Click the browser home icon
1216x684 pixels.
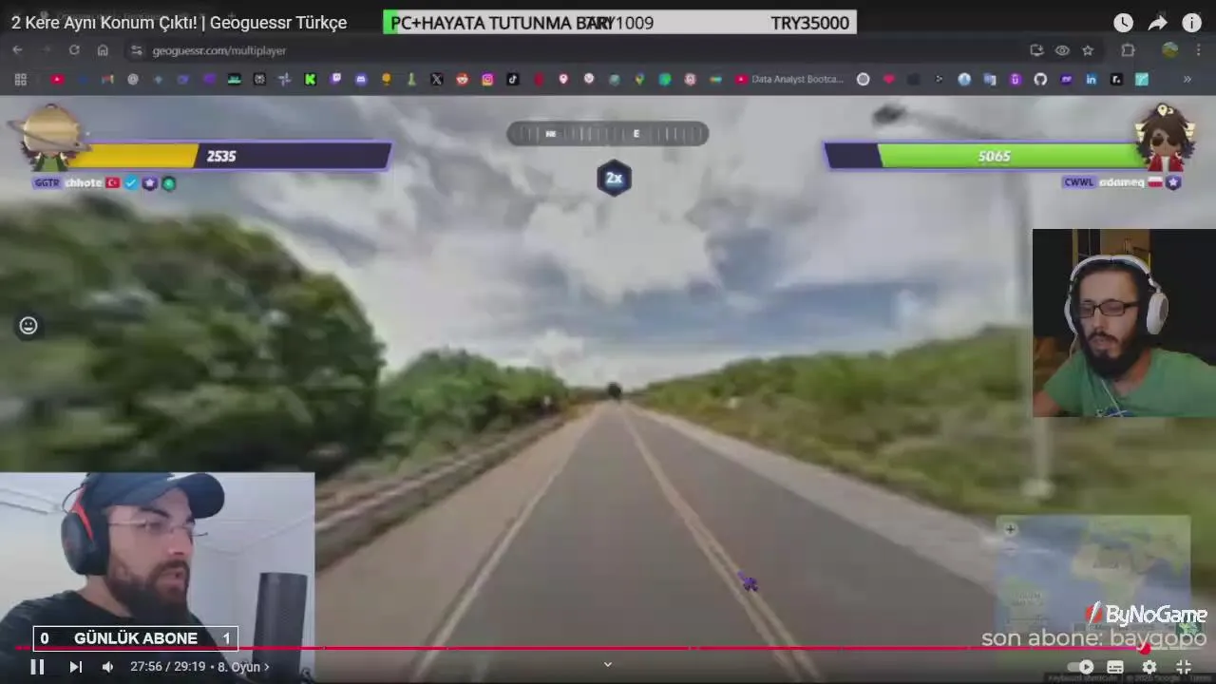pos(103,50)
